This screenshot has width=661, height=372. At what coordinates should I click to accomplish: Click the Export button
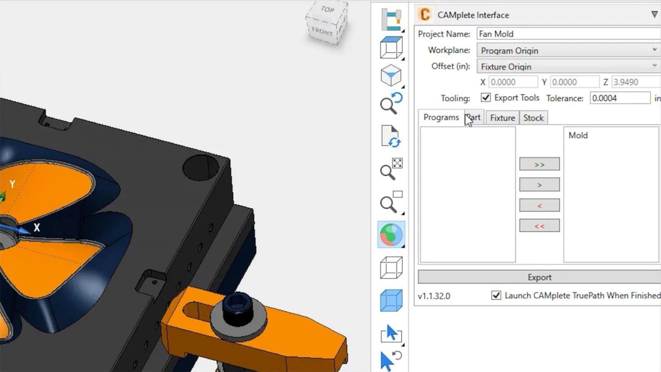[x=540, y=277]
